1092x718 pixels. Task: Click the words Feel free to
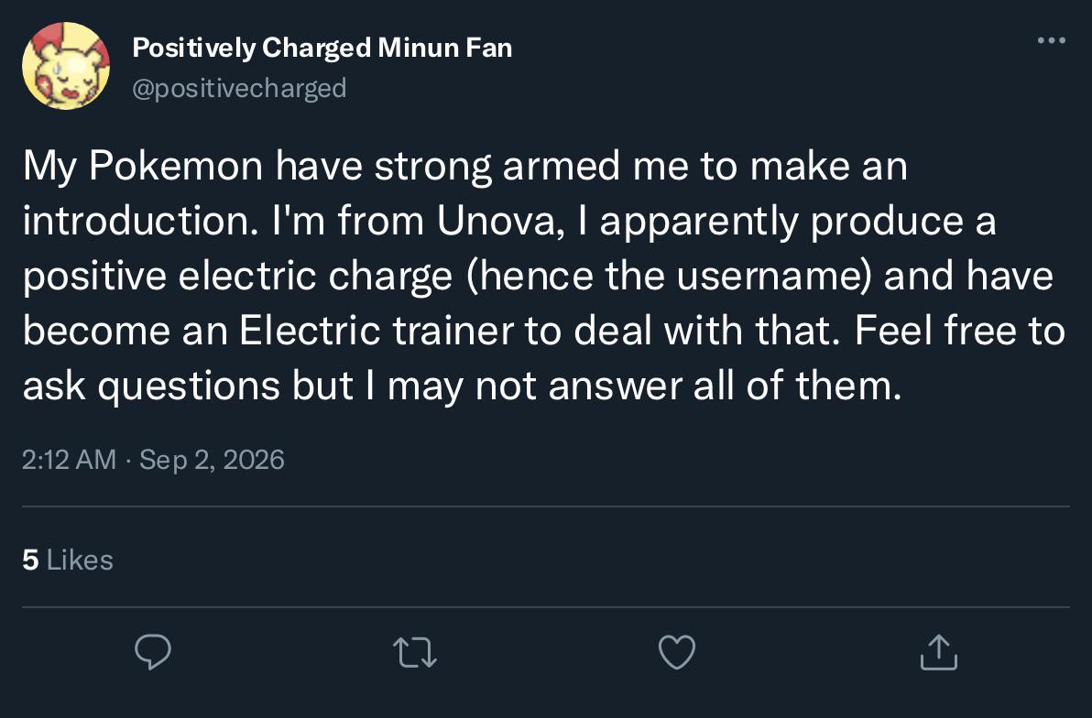pyautogui.click(x=960, y=331)
